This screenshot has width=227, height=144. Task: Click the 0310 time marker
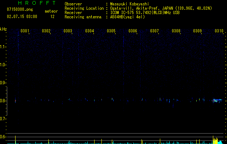point(219,31)
